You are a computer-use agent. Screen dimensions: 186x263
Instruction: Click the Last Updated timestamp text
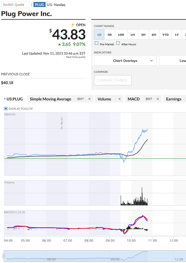(x=54, y=53)
